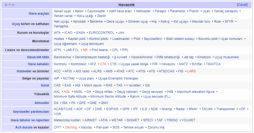Click the red CTA link
Image resolution: width=254 pixels, height=133 pixels.
click(x=103, y=64)
